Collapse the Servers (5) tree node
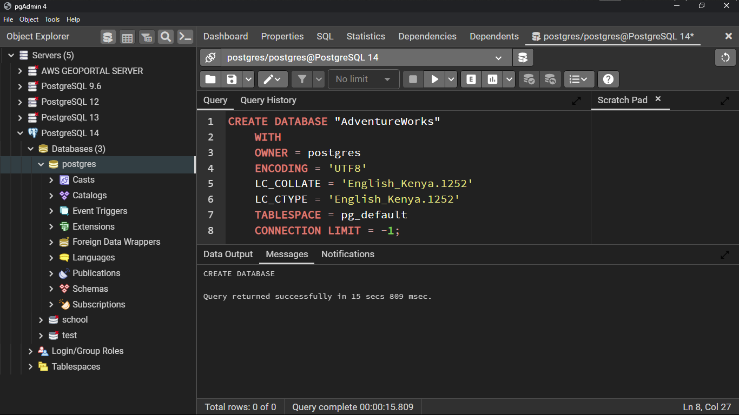The width and height of the screenshot is (739, 415). (x=11, y=56)
